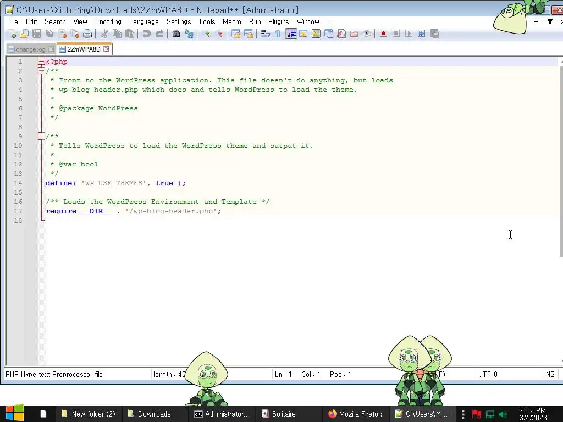Open the tab list dropdown arrow
Screen dimensions: 563x422
tap(550, 22)
